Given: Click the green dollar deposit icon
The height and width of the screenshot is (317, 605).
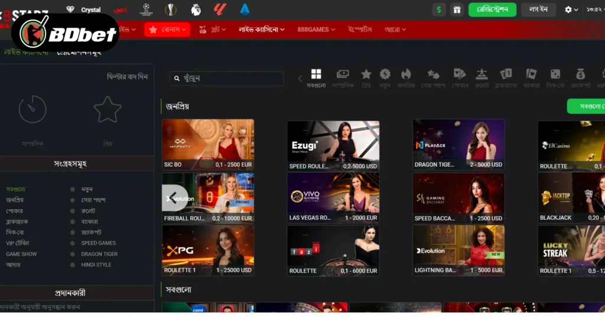Looking at the screenshot, I should click(x=439, y=9).
